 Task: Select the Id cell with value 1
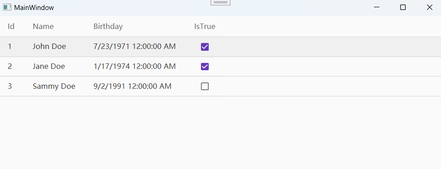(x=10, y=46)
